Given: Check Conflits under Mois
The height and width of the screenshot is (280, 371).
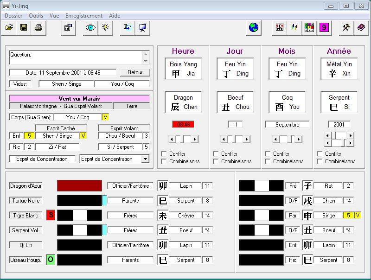Looking at the screenshot, I should (x=268, y=154).
